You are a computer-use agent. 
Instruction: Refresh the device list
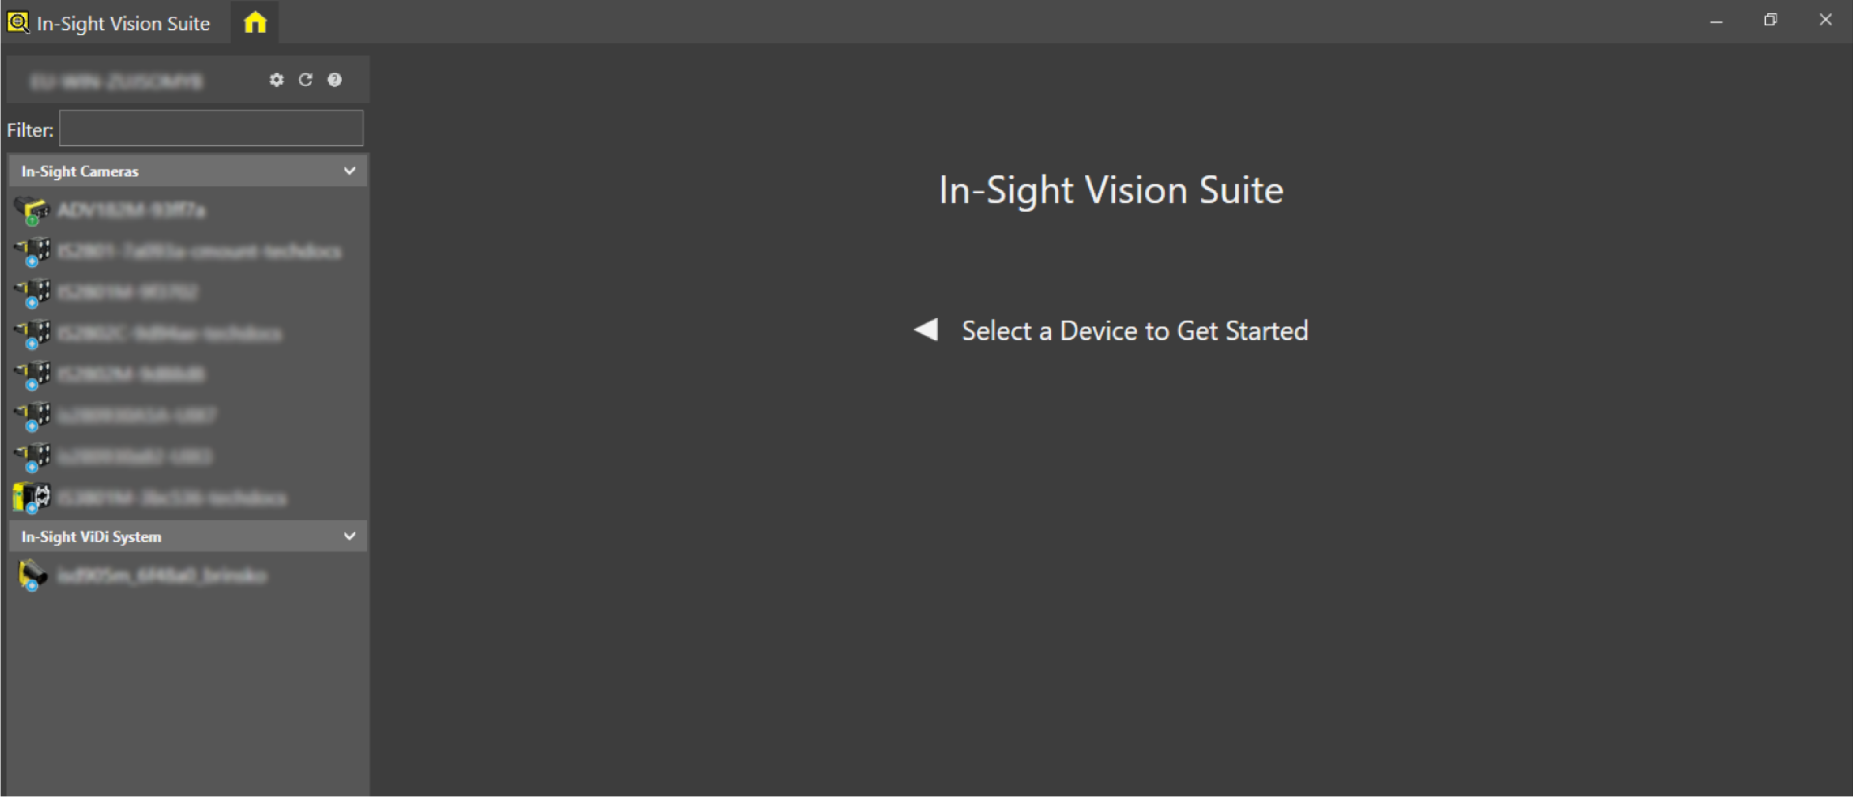coord(306,80)
